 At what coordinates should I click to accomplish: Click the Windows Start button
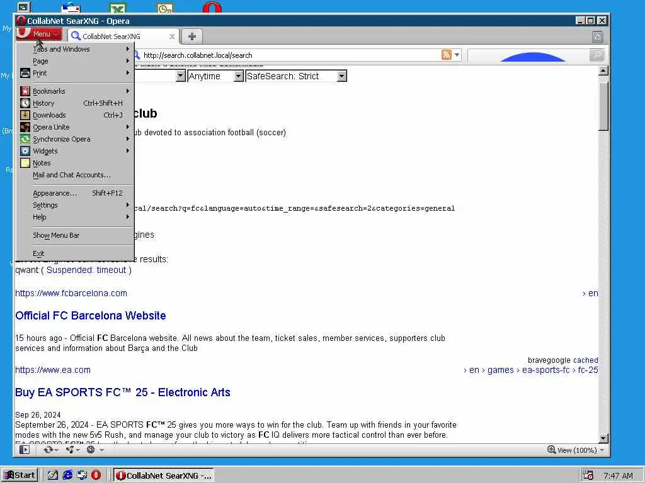[20, 475]
